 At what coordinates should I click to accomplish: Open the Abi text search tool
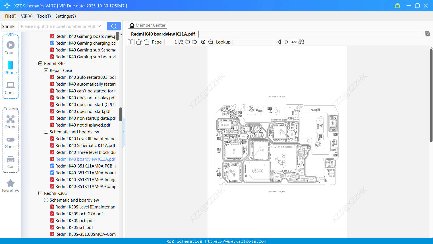294,42
